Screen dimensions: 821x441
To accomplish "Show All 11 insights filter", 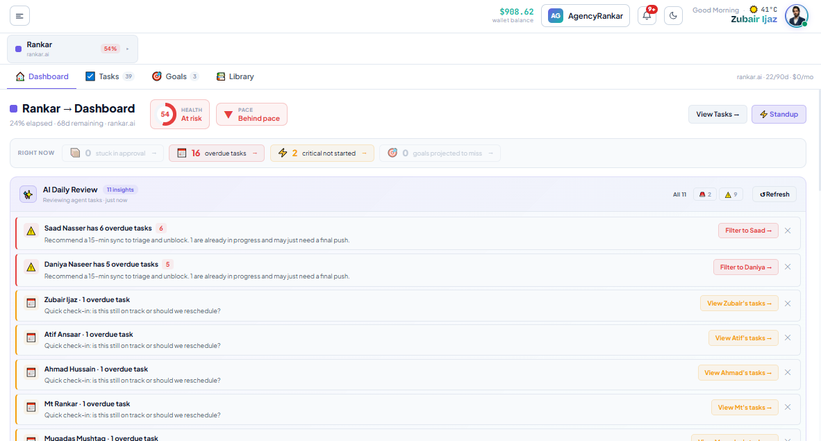I will tap(679, 194).
